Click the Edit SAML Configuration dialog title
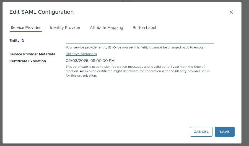The height and width of the screenshot is (146, 249). [41, 12]
